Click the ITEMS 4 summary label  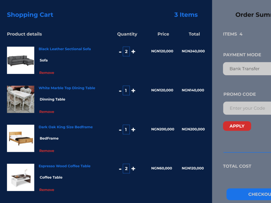[233, 34]
